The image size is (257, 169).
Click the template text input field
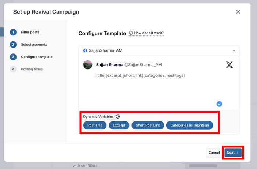(x=158, y=88)
